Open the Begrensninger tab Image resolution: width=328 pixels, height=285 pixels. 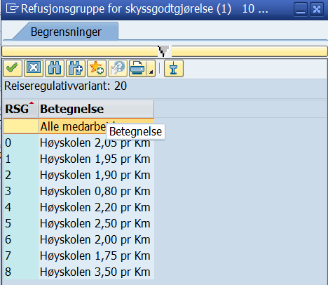pyautogui.click(x=66, y=32)
